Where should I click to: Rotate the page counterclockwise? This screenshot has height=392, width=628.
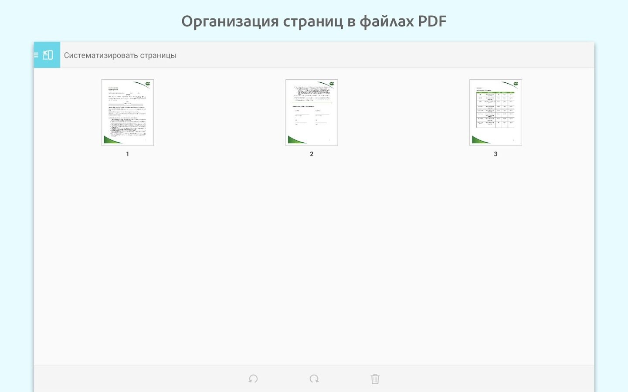pos(253,379)
